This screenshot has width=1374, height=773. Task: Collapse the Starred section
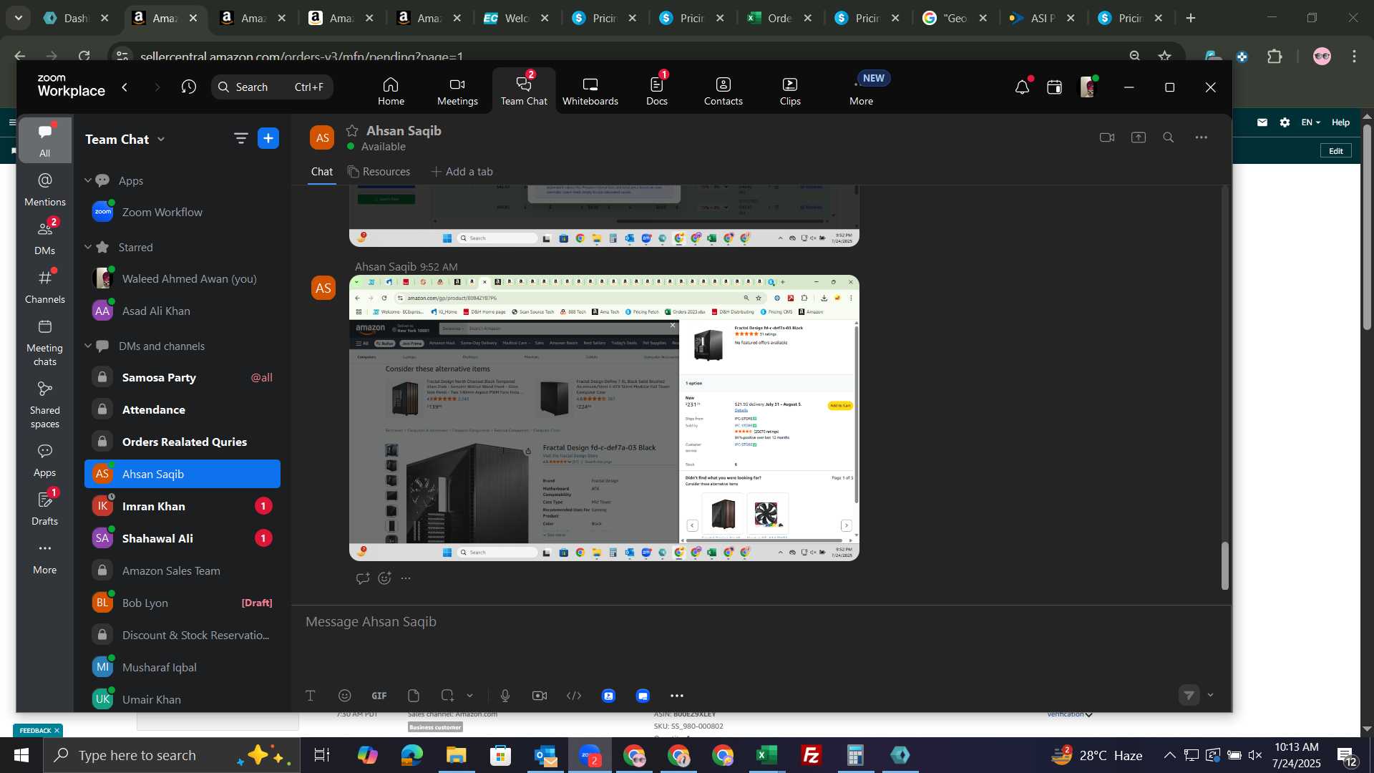pyautogui.click(x=88, y=247)
